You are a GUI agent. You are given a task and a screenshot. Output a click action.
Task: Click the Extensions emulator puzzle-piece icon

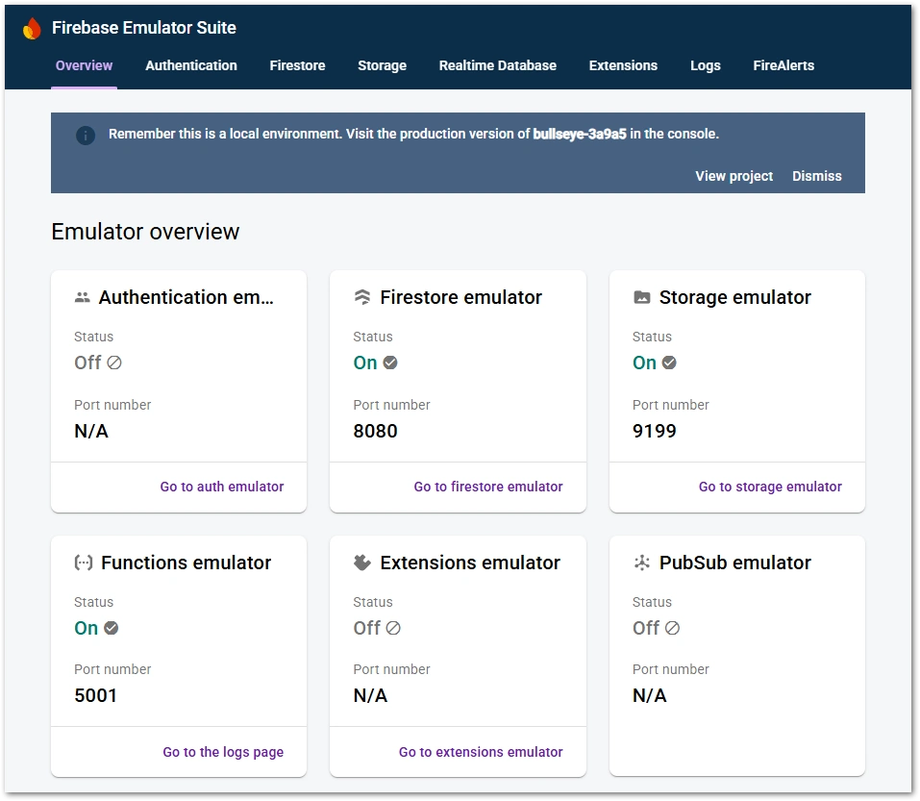tap(362, 563)
